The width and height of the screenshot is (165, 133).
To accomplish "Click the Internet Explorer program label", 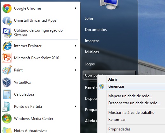I will (x=28, y=46).
